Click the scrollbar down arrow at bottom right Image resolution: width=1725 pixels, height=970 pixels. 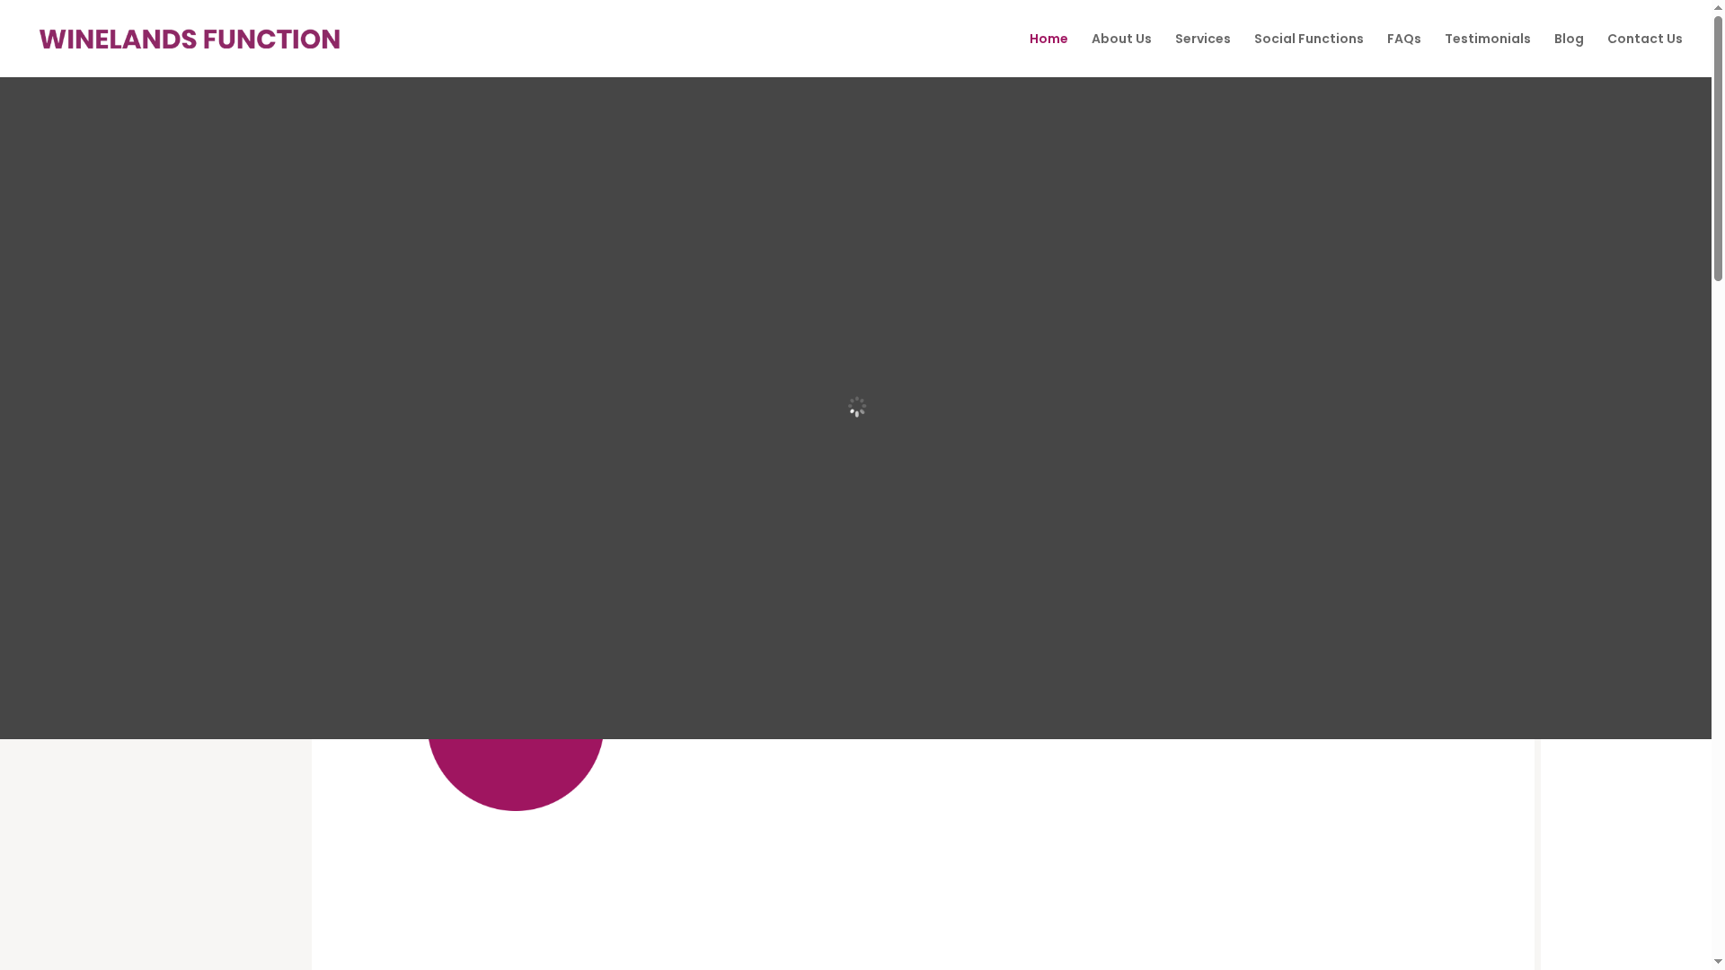tap(1717, 963)
